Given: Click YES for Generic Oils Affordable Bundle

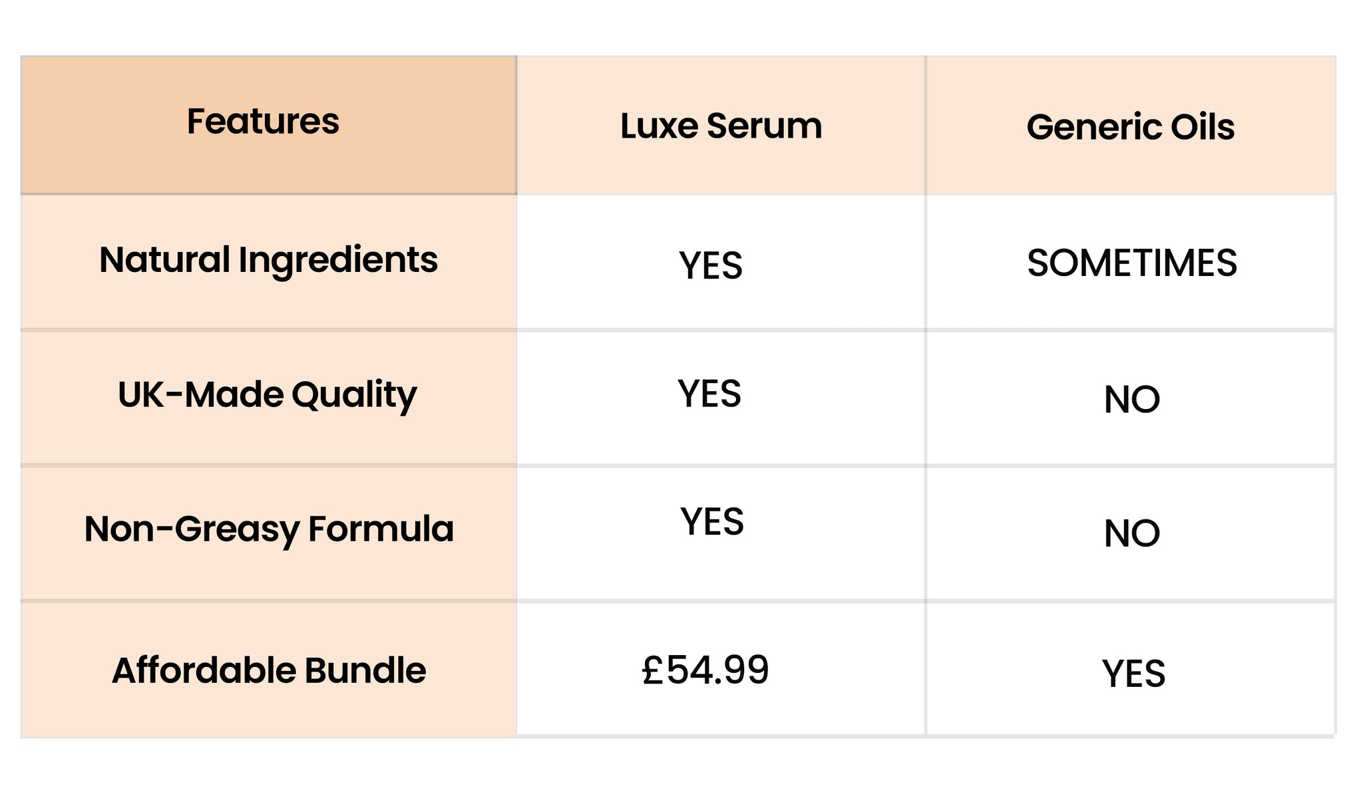Looking at the screenshot, I should tap(1133, 674).
